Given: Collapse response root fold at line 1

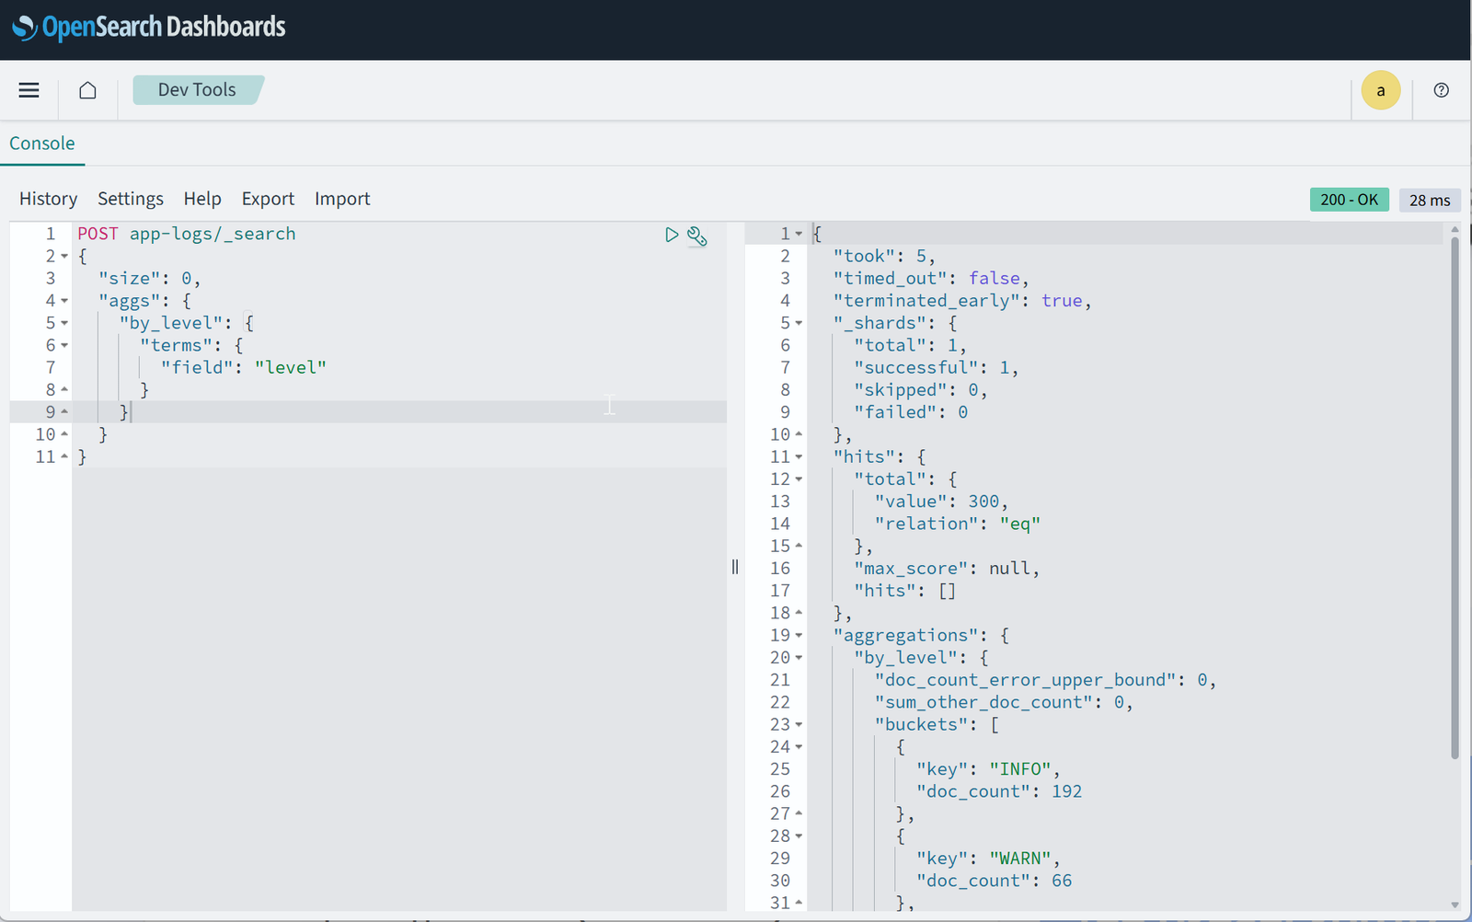Looking at the screenshot, I should coord(799,234).
